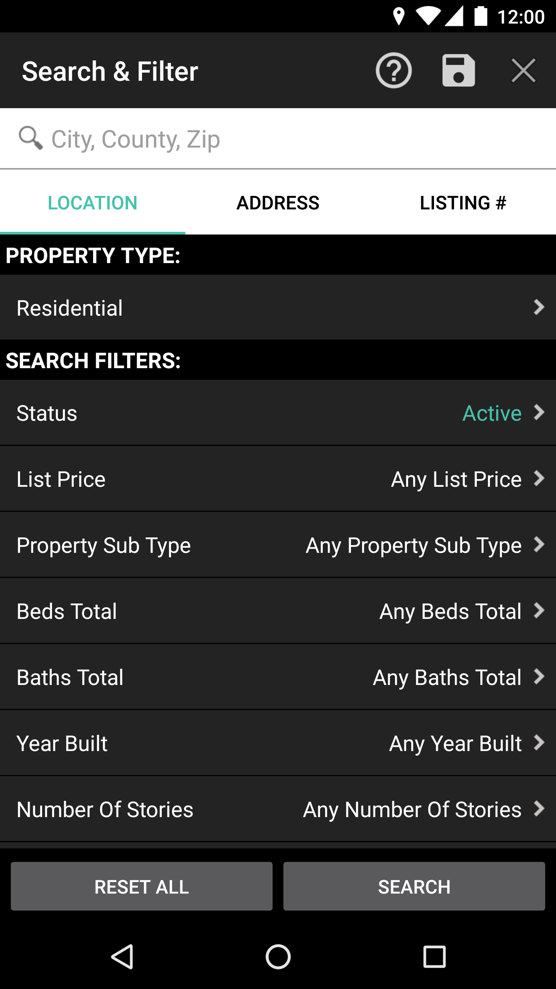Image resolution: width=556 pixels, height=989 pixels.
Task: Open recent apps square icon
Action: [434, 957]
